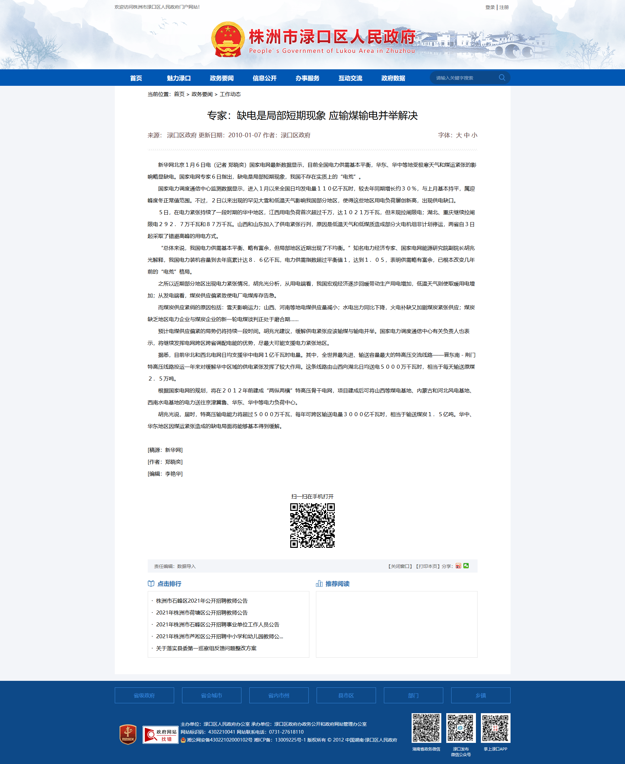The width and height of the screenshot is (625, 764).
Task: Go to 办事服务 in the navigation bar
Action: (x=307, y=78)
